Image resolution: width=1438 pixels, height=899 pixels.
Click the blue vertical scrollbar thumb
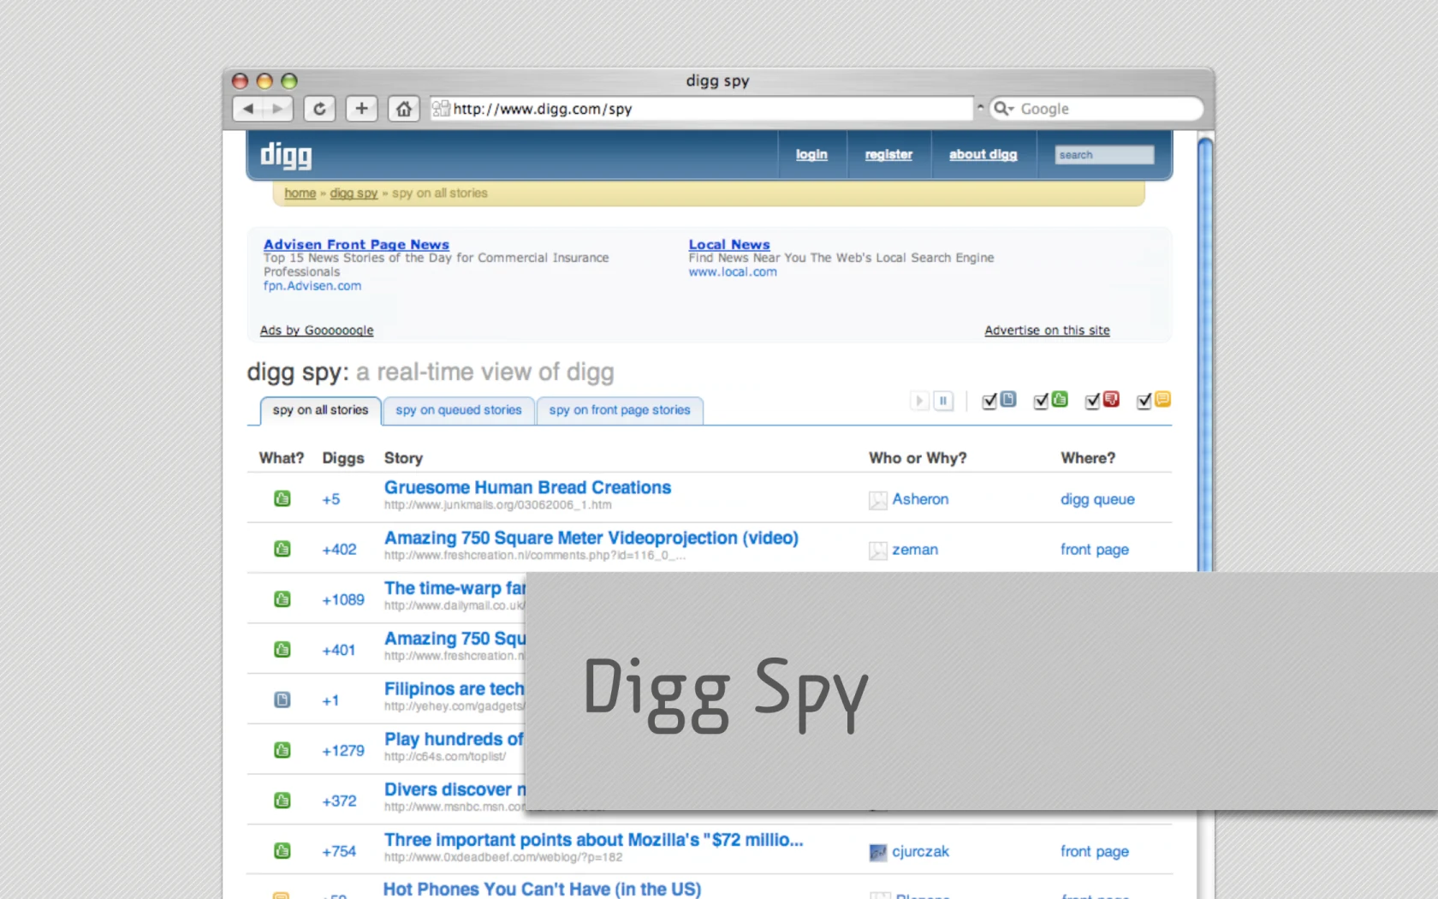click(1205, 354)
